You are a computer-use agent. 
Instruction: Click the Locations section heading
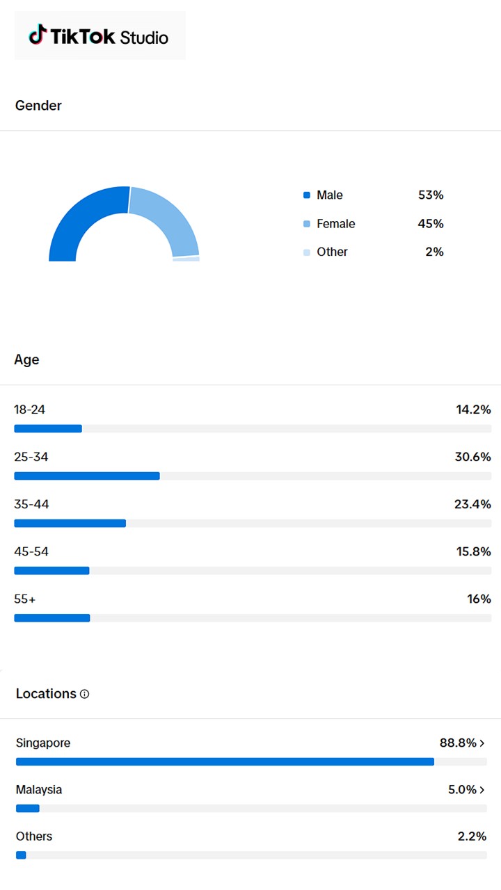pyautogui.click(x=46, y=694)
